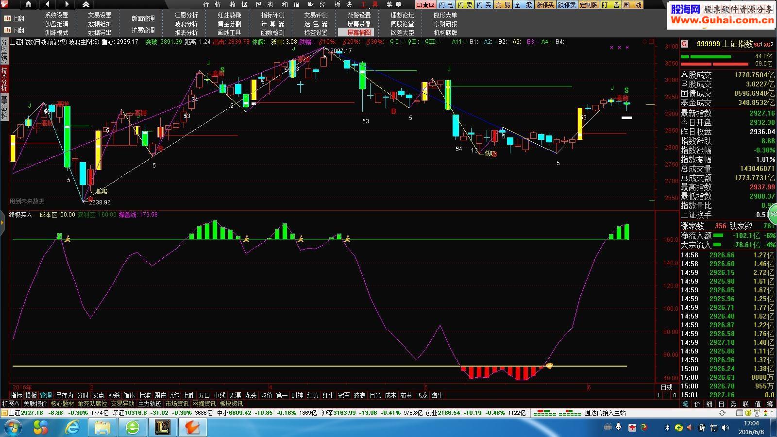
Task: Collapse toolbar with double-chevron up icon
Action: pos(86,4)
